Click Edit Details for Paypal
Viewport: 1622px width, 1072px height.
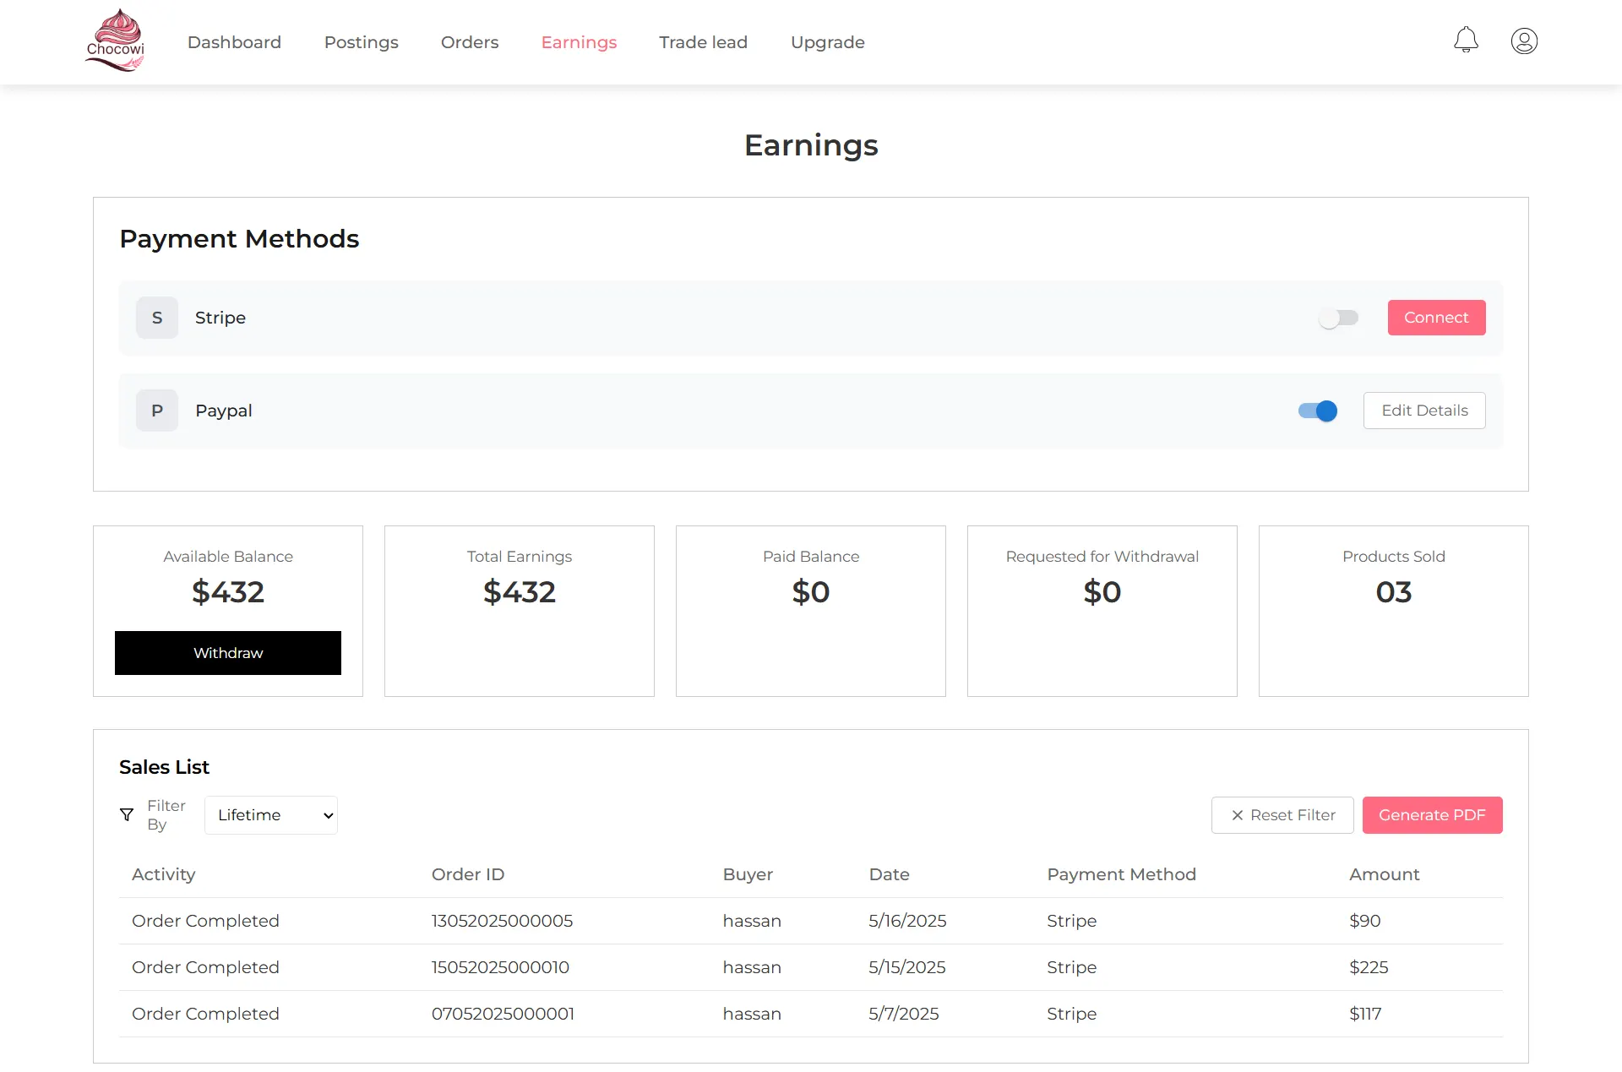pyautogui.click(x=1424, y=411)
